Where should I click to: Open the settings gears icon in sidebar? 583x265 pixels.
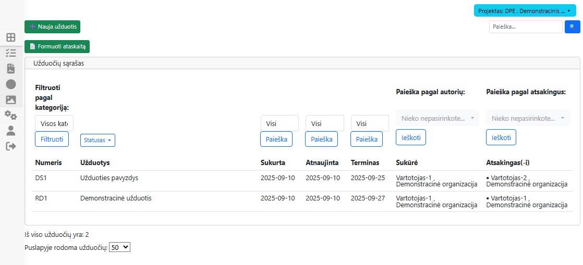[x=10, y=115]
